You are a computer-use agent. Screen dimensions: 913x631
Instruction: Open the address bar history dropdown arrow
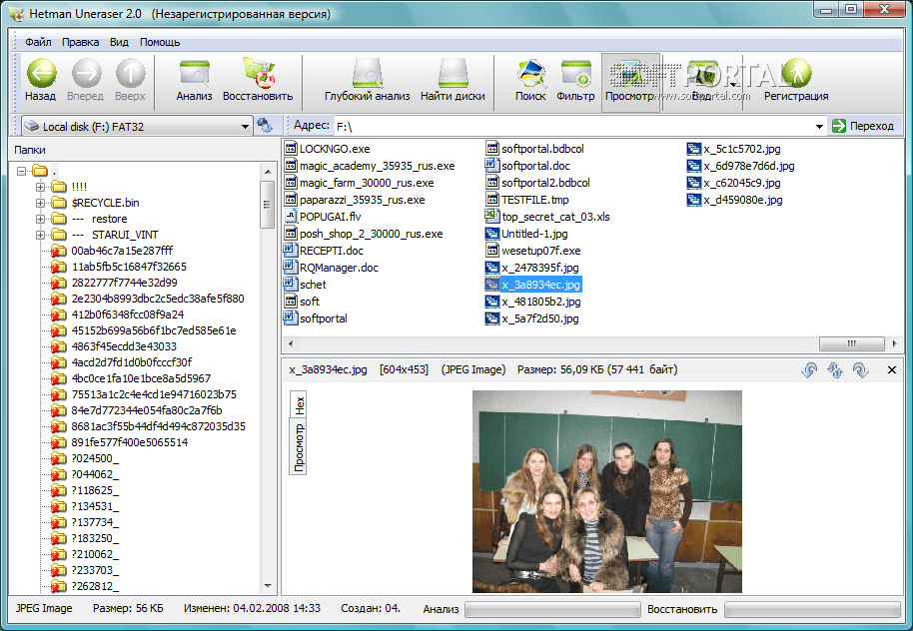click(819, 127)
